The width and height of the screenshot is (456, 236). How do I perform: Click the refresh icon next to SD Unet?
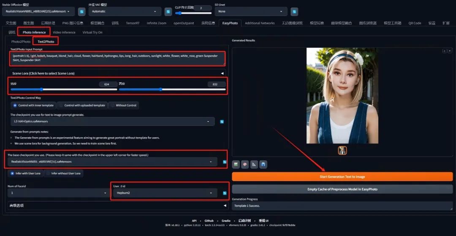294,12
